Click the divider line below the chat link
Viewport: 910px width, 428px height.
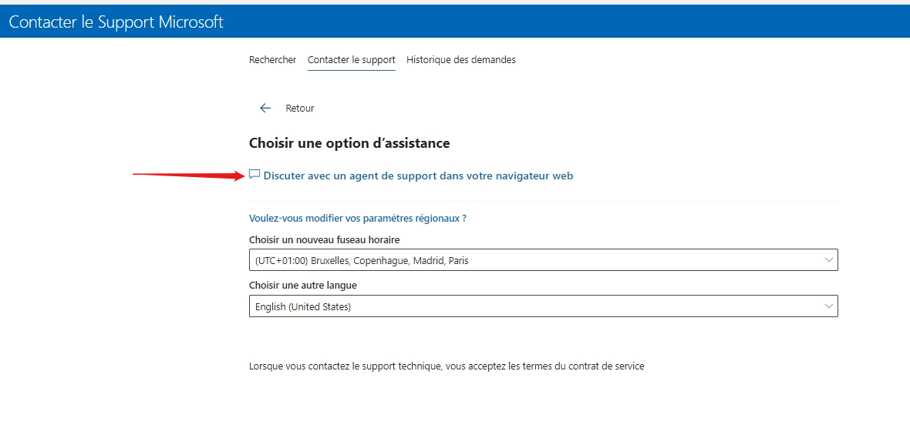tap(544, 202)
